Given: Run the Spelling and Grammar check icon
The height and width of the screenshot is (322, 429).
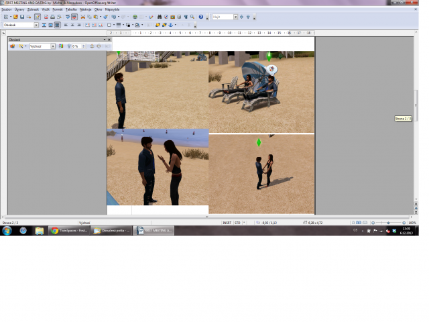Looking at the screenshot, I should 68,17.
